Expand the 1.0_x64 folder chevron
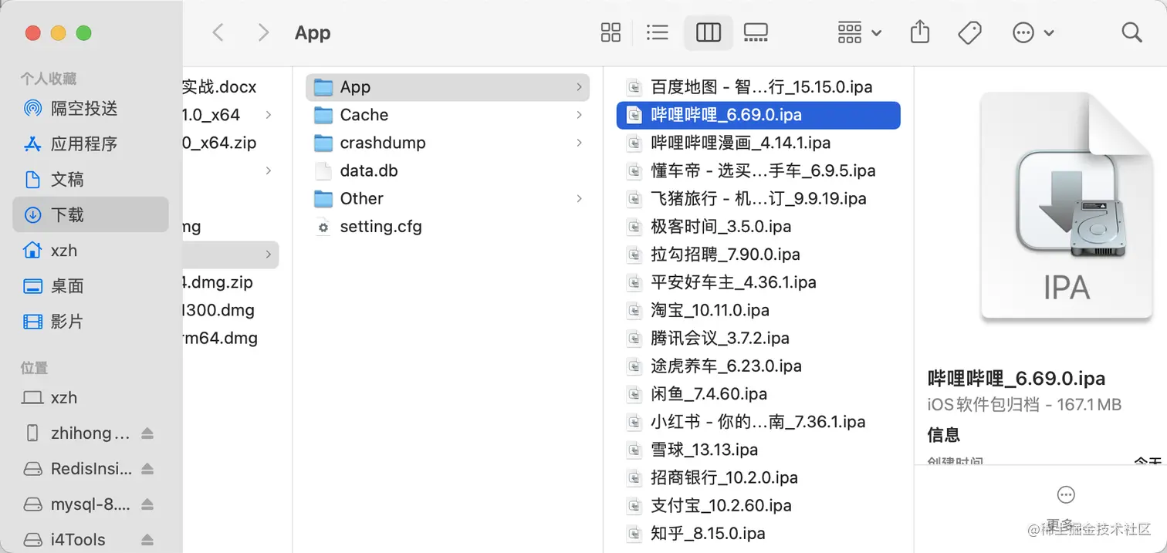Screen dimensions: 1167x553 click(x=269, y=115)
